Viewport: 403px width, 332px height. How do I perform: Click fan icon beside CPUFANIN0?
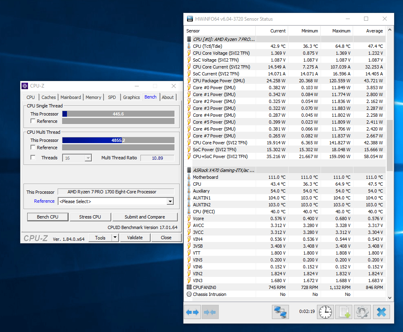(x=189, y=287)
